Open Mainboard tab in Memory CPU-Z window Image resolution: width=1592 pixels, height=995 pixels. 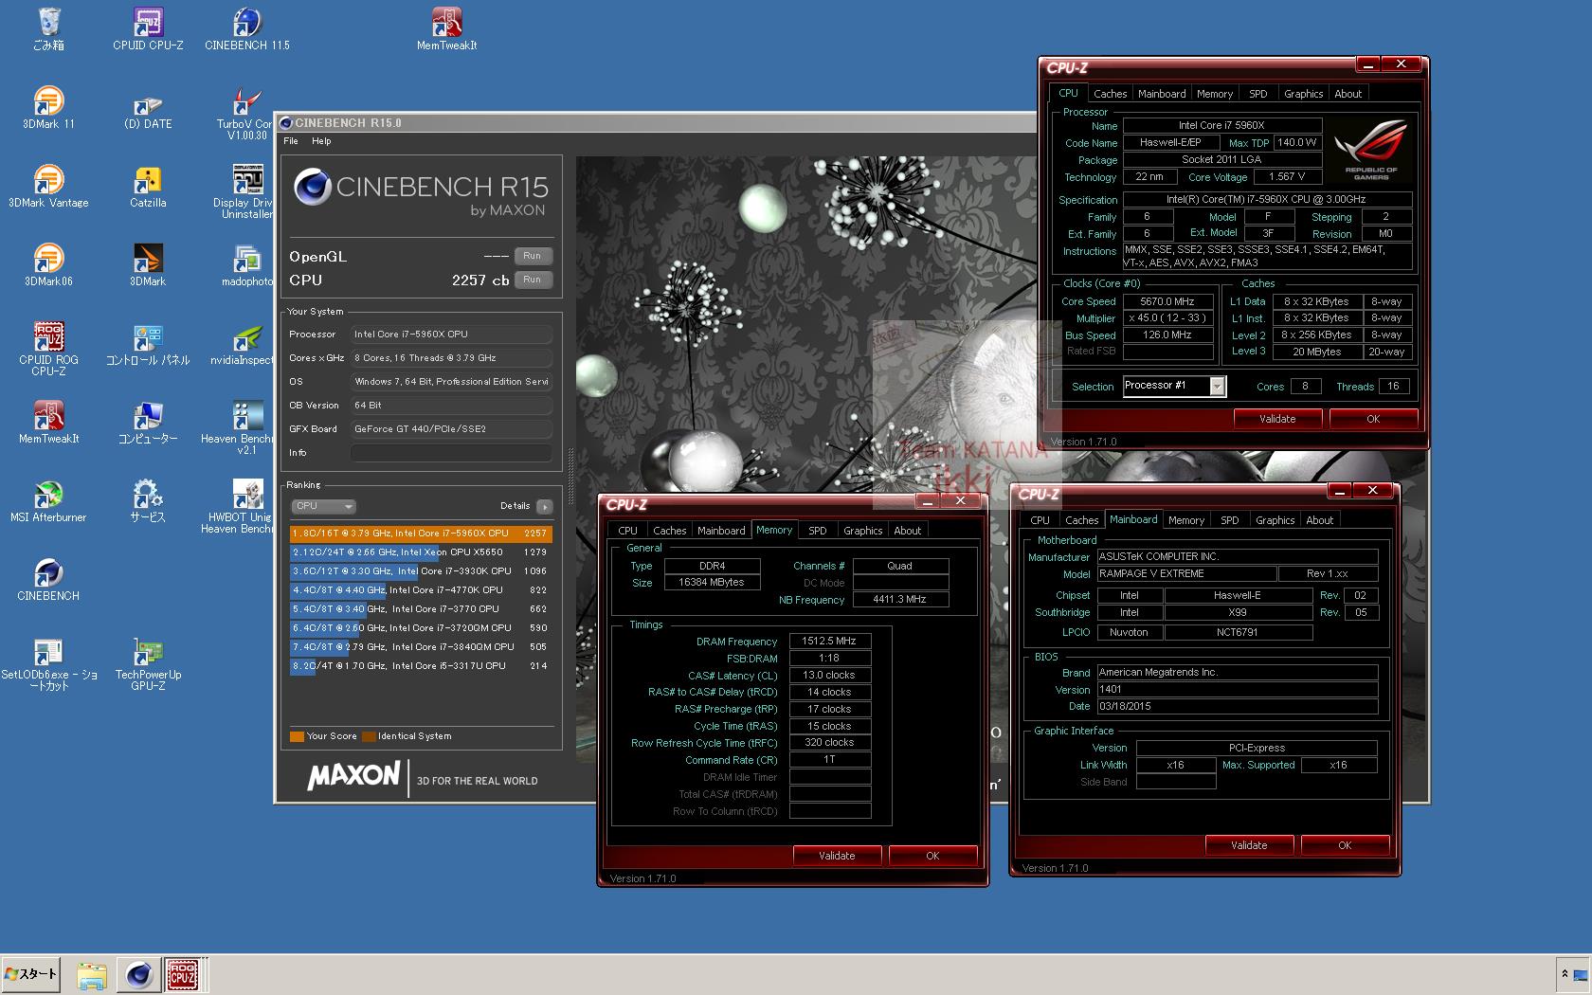pyautogui.click(x=721, y=531)
